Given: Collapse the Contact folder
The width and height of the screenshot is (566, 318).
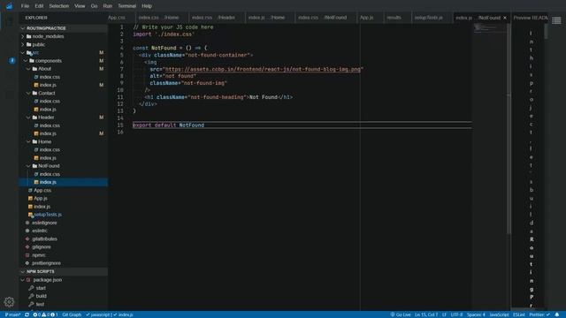Looking at the screenshot, I should 29,93.
